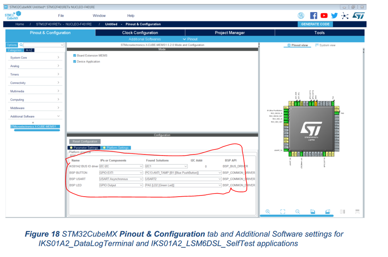Open the Help menu

coord(130,15)
